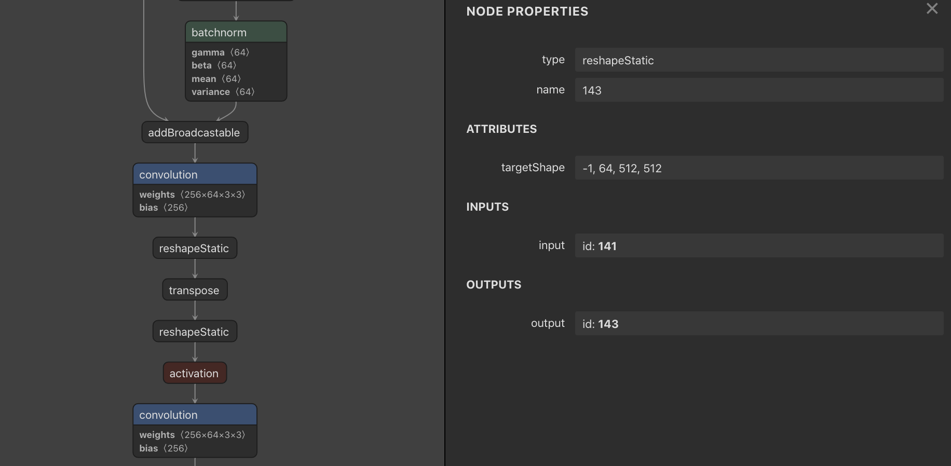Click the INPUTS section heading
951x466 pixels.
pos(487,207)
